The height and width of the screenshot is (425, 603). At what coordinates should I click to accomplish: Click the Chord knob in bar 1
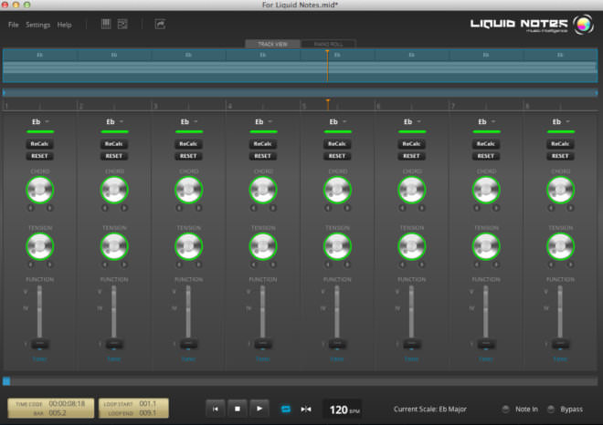click(x=39, y=190)
